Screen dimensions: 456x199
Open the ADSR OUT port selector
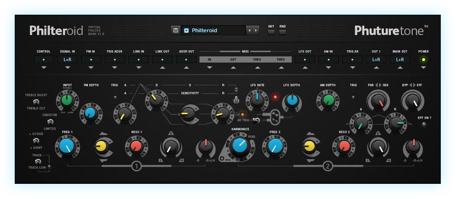186,60
